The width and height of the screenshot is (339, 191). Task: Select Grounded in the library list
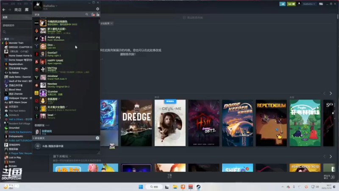(x=14, y=128)
